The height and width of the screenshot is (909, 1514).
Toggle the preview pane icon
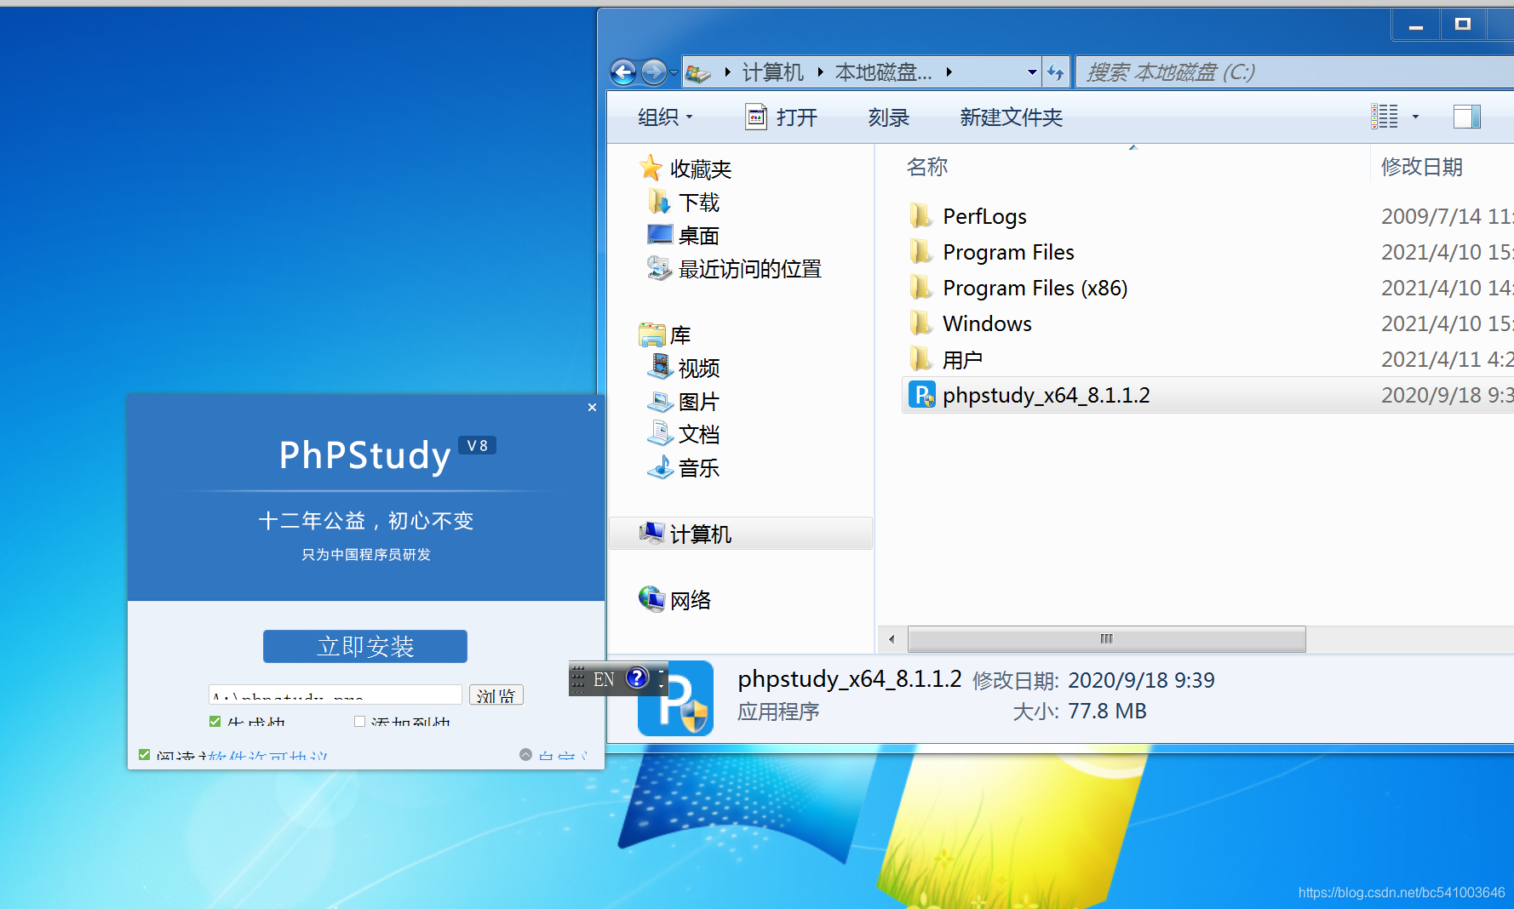(1466, 117)
